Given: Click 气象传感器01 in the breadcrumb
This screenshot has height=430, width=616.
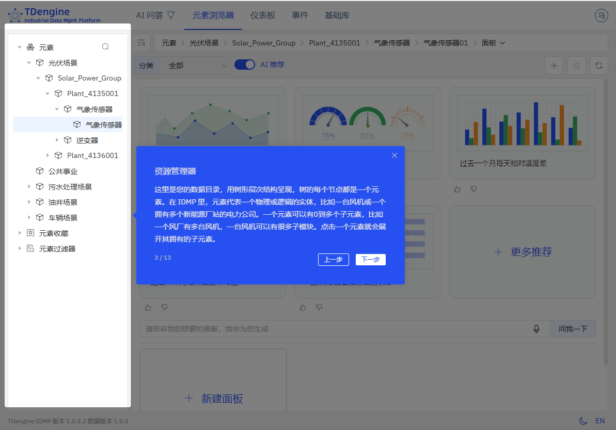Looking at the screenshot, I should pyautogui.click(x=446, y=43).
